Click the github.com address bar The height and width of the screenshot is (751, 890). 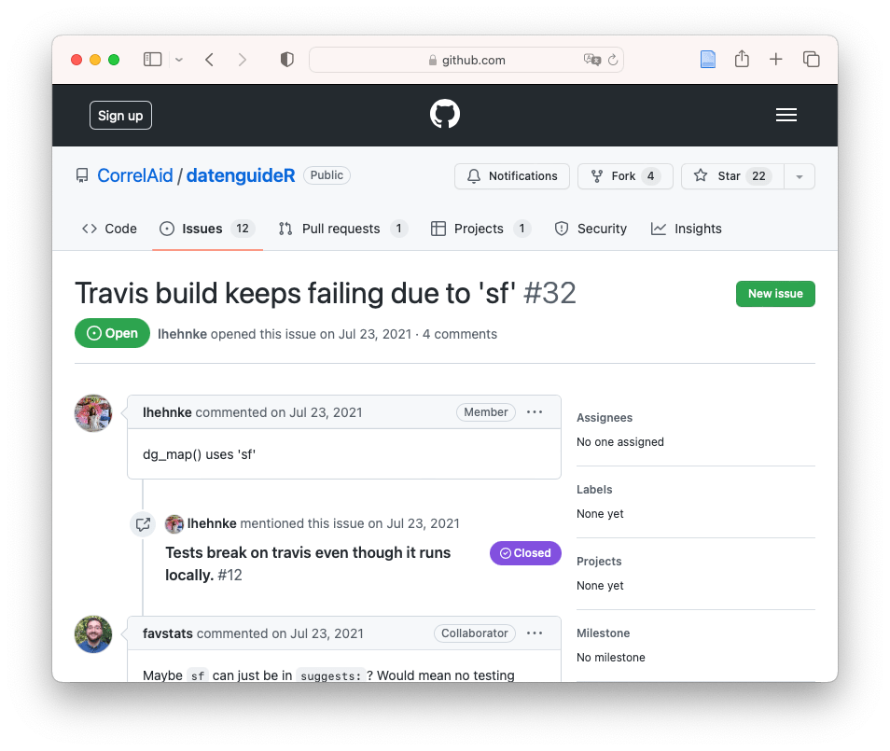[x=466, y=60]
